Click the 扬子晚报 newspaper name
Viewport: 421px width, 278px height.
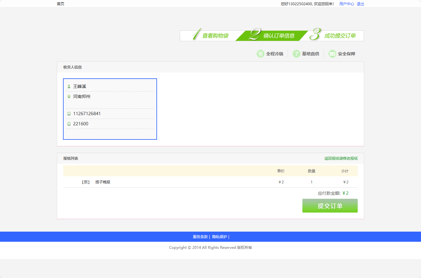103,182
